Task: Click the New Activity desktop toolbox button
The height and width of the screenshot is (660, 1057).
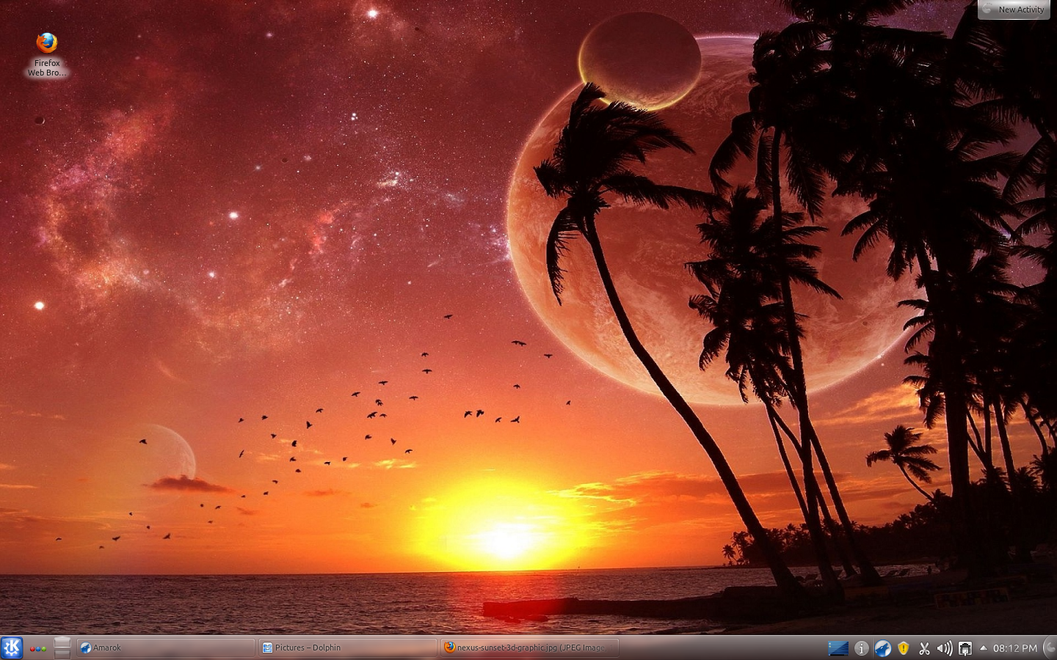Action: 1014,10
